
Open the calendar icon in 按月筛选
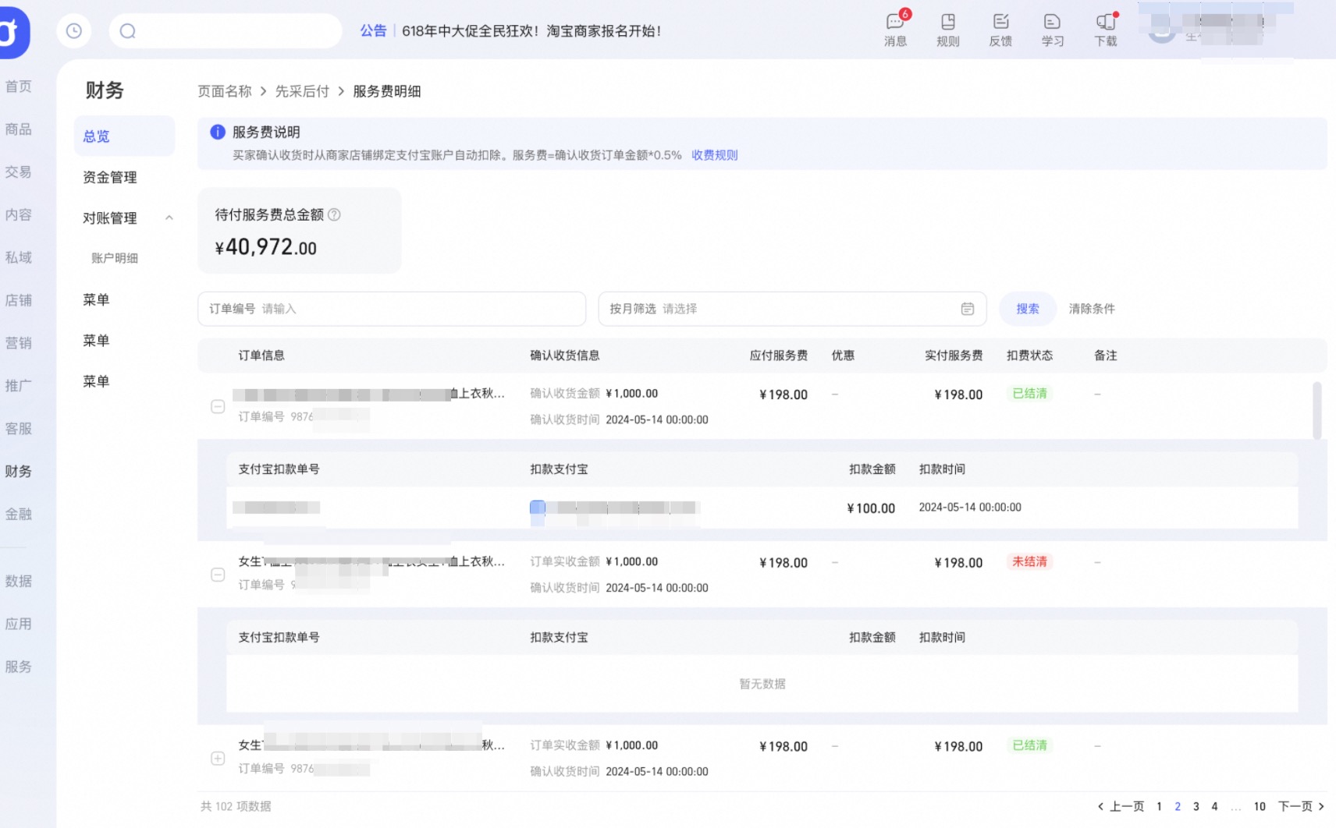[x=967, y=309]
